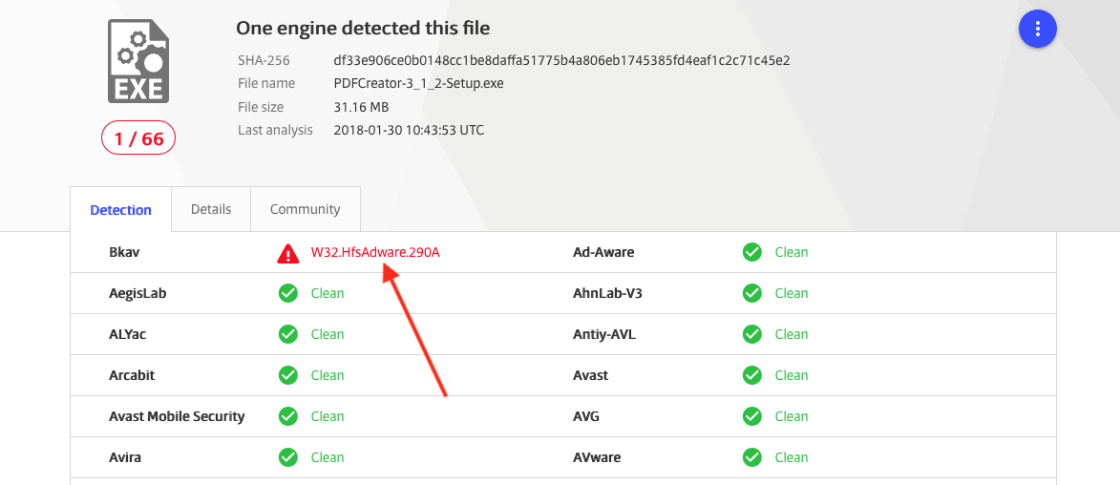Click the red warning icon for Bkav
Viewport: 1120px width, 485px height.
[x=288, y=253]
